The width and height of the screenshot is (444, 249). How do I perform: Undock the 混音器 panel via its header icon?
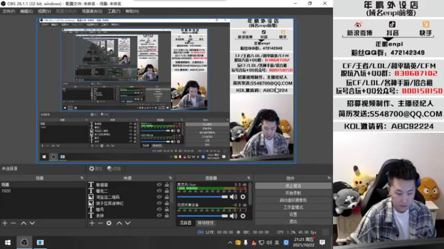click(249, 178)
